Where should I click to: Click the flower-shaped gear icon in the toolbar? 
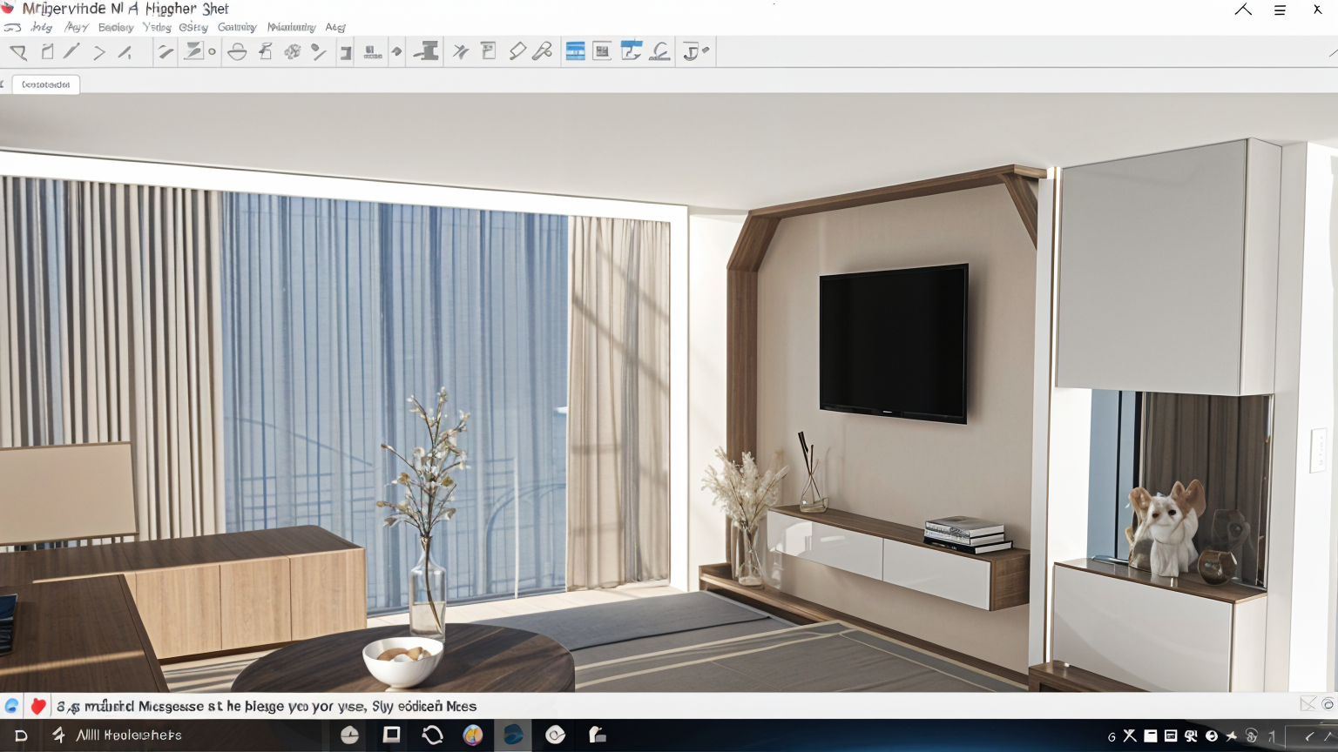293,51
